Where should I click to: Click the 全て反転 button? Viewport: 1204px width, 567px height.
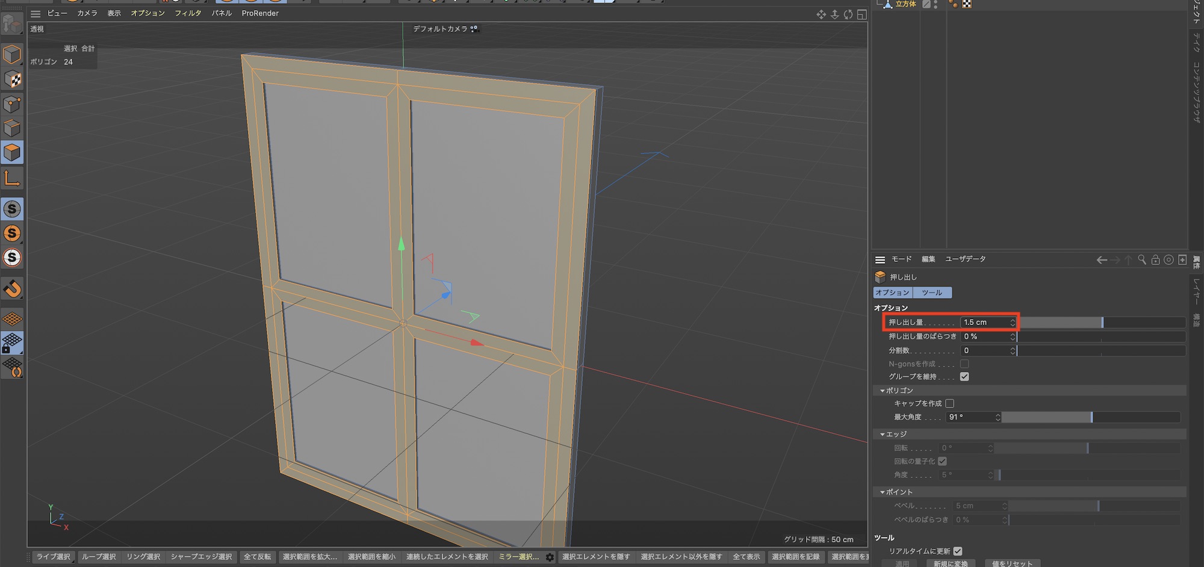point(257,557)
